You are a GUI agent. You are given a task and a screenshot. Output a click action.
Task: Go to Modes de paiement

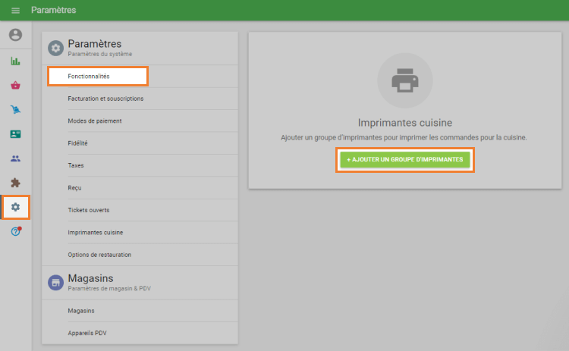click(x=95, y=121)
